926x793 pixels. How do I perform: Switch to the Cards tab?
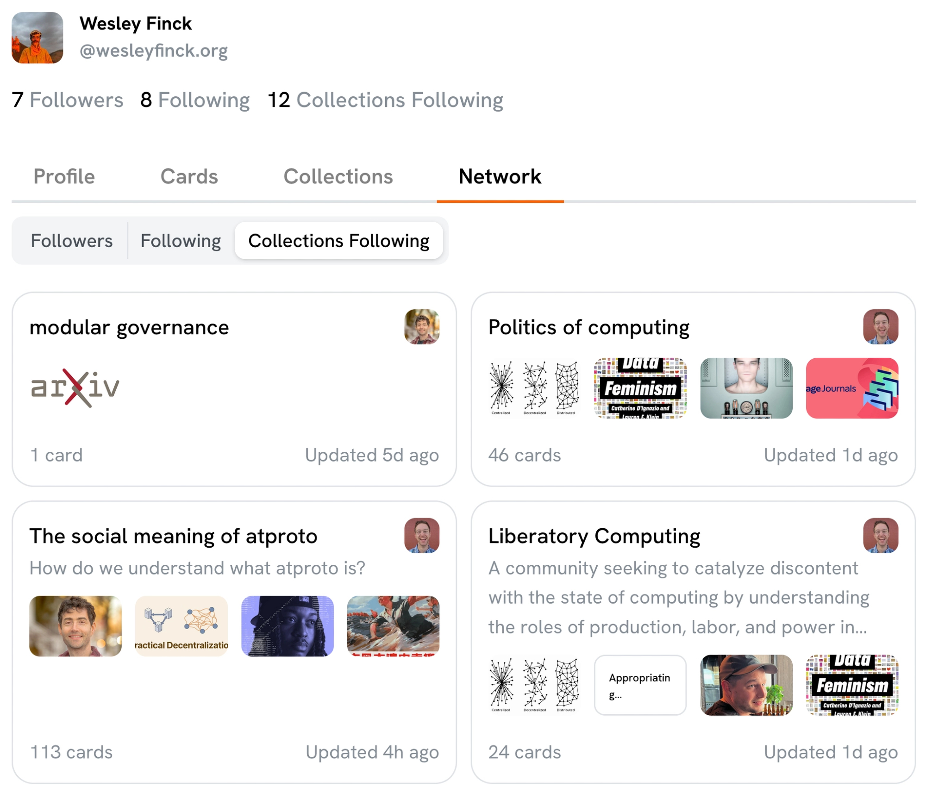189,176
